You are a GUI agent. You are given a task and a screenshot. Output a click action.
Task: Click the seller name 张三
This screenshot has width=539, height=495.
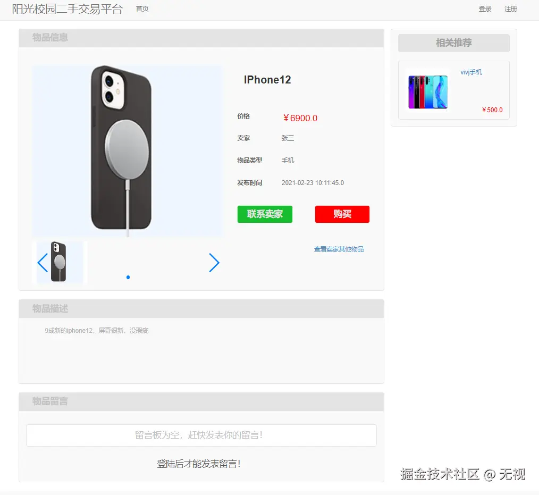[x=288, y=138]
